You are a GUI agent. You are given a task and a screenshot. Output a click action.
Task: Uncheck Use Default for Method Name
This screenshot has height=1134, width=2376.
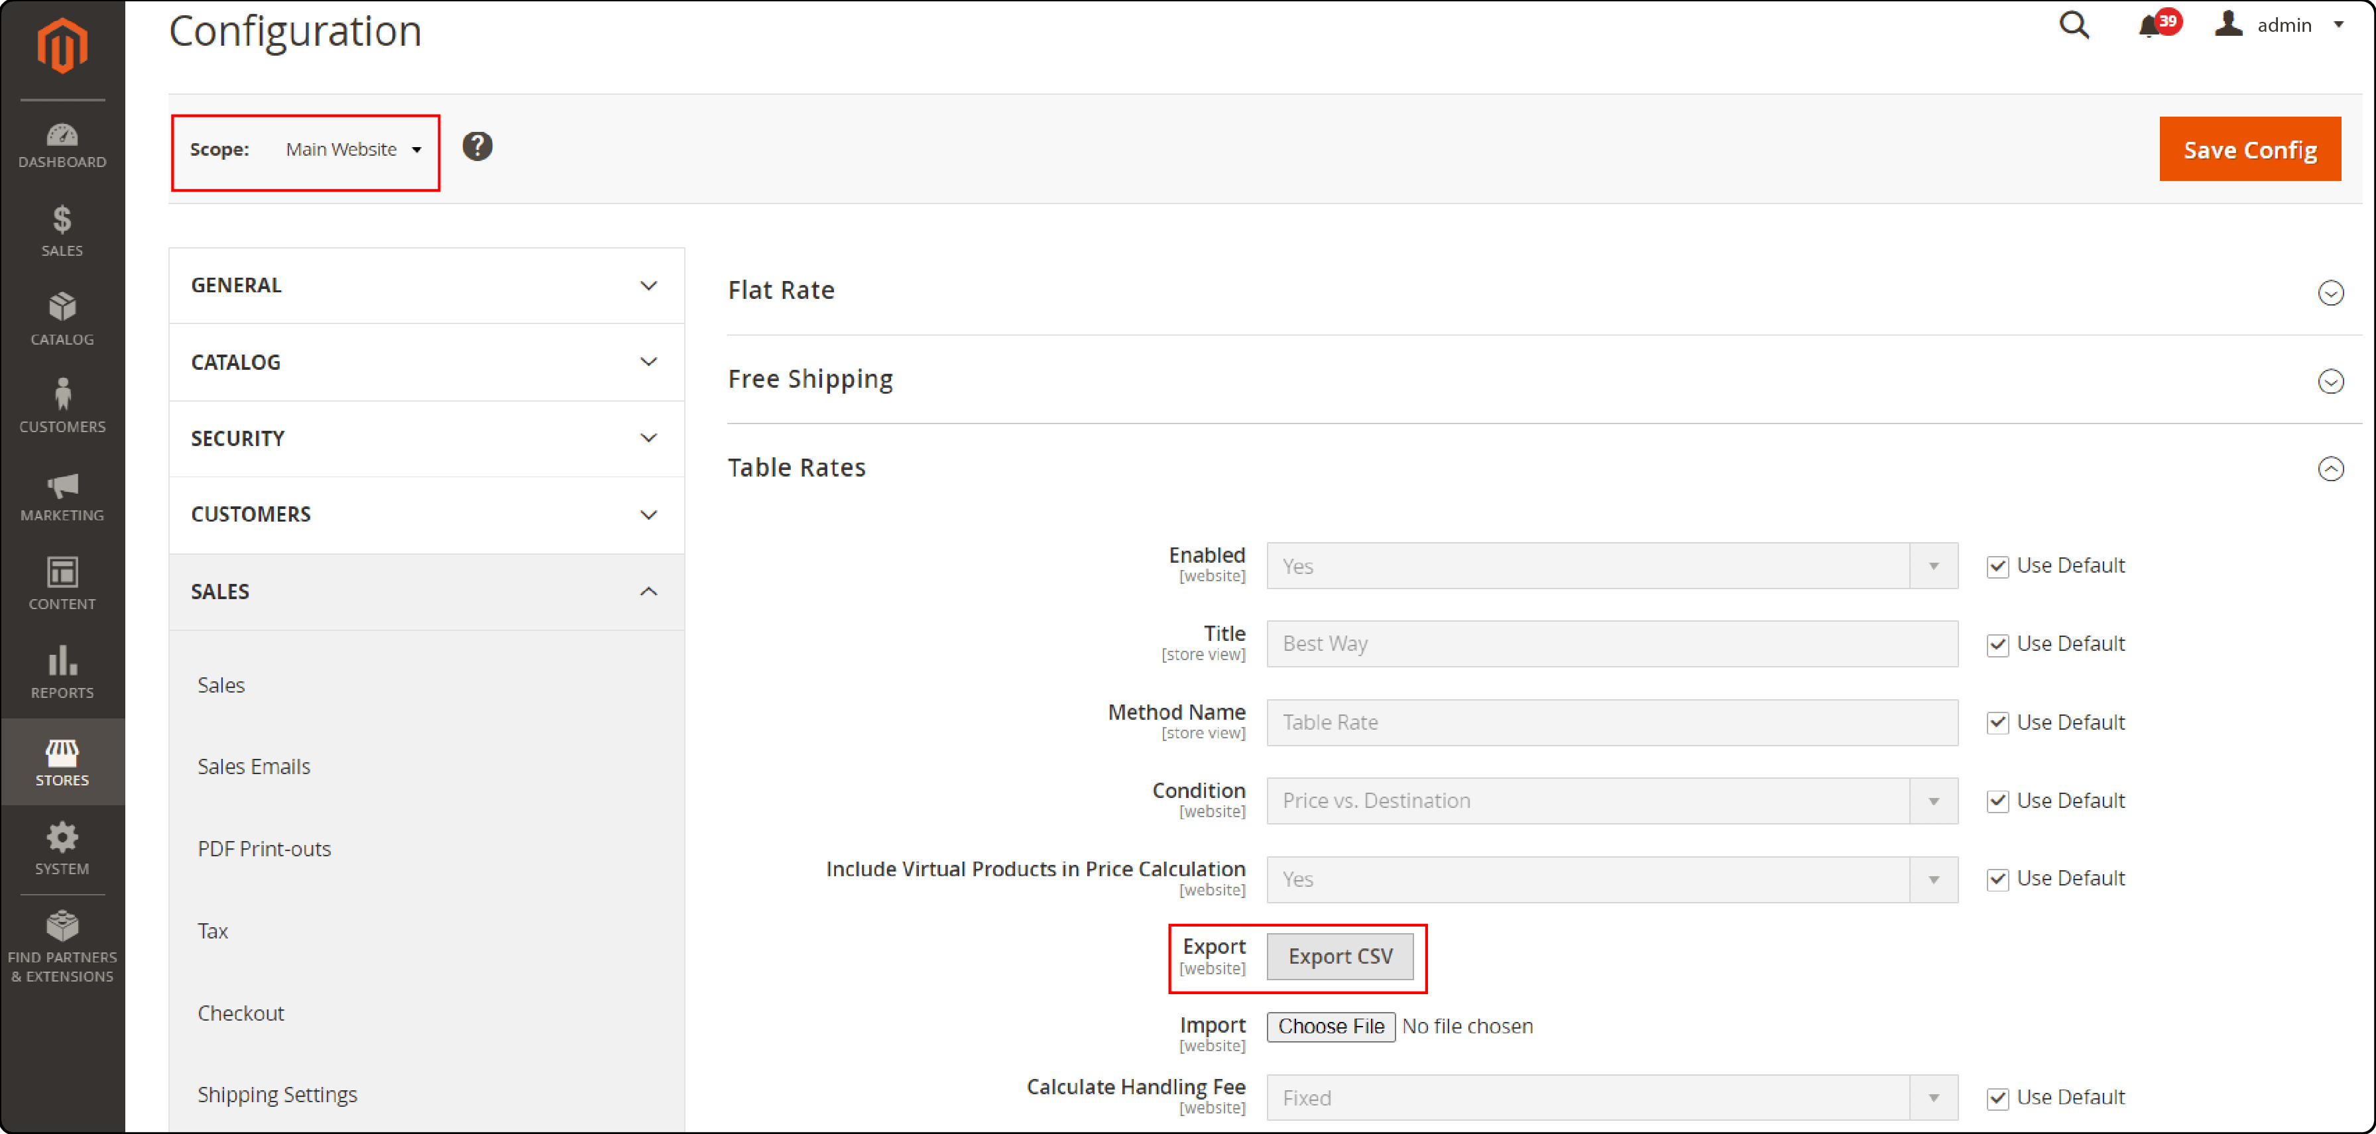[1997, 723]
